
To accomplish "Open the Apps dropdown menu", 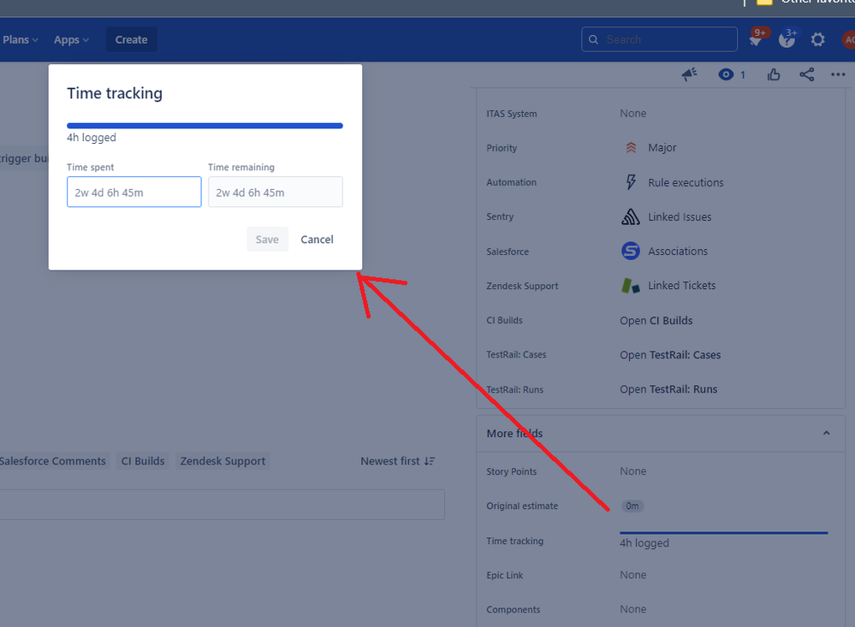I will click(71, 40).
